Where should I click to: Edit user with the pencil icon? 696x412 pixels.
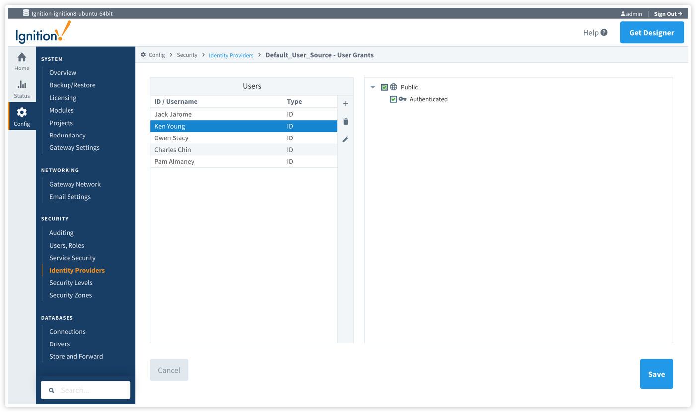coord(346,139)
